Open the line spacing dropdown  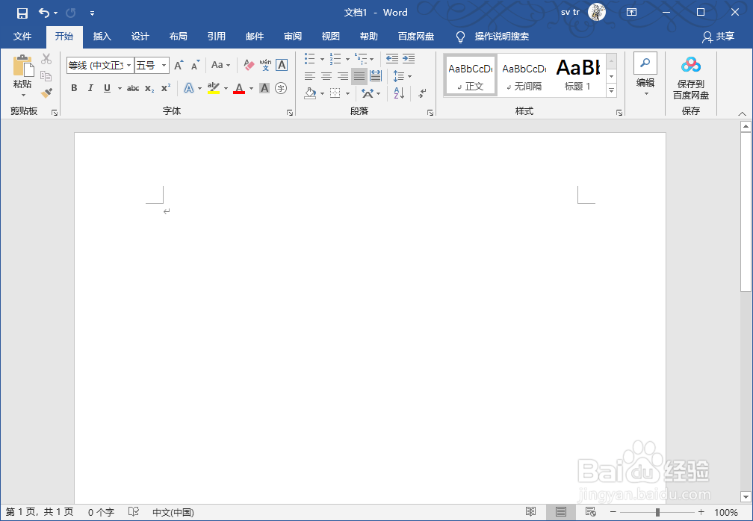coord(409,76)
